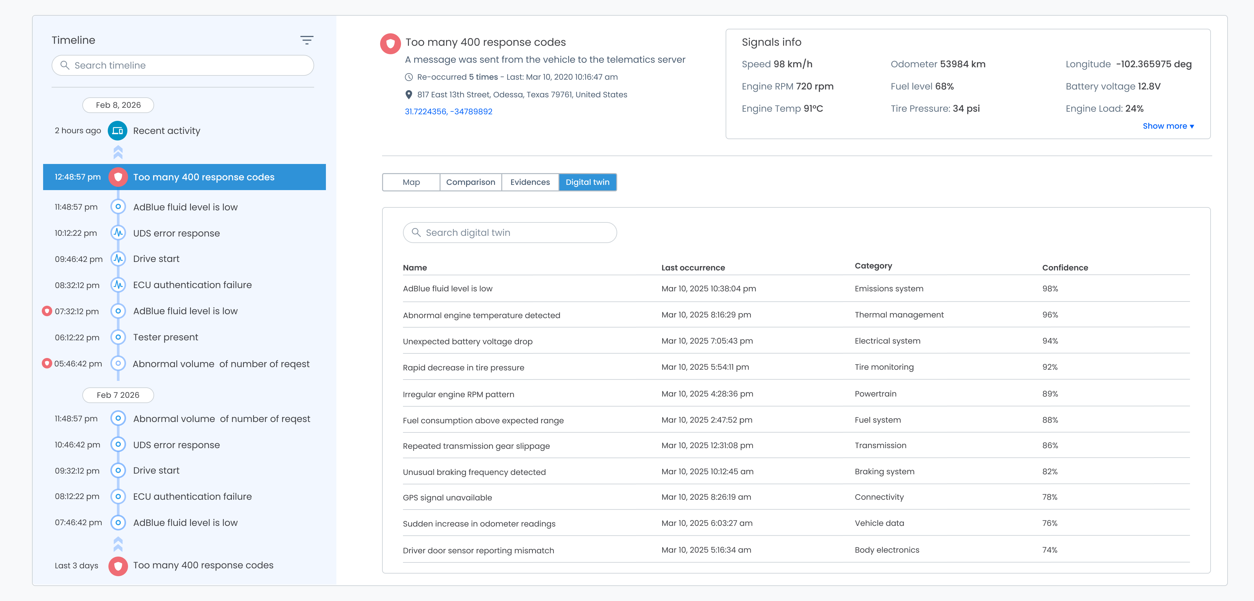Open the timeline filter icon

pyautogui.click(x=307, y=40)
